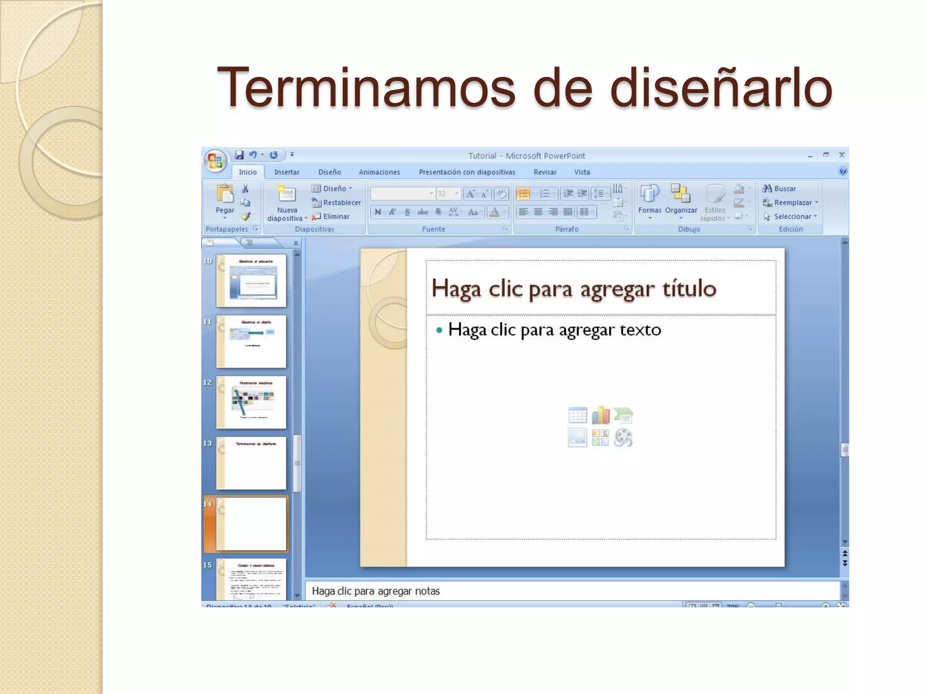Viewport: 926px width, 694px height.
Task: Click the Eliminar slide button
Action: click(x=331, y=216)
